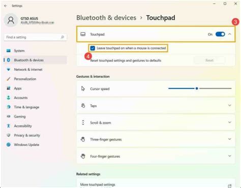The image size is (241, 188).
Task: Turn off the Touchpad toggle switch
Action: (x=220, y=34)
